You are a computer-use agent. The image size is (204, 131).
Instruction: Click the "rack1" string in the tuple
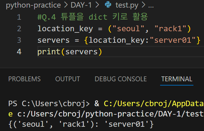170,29
